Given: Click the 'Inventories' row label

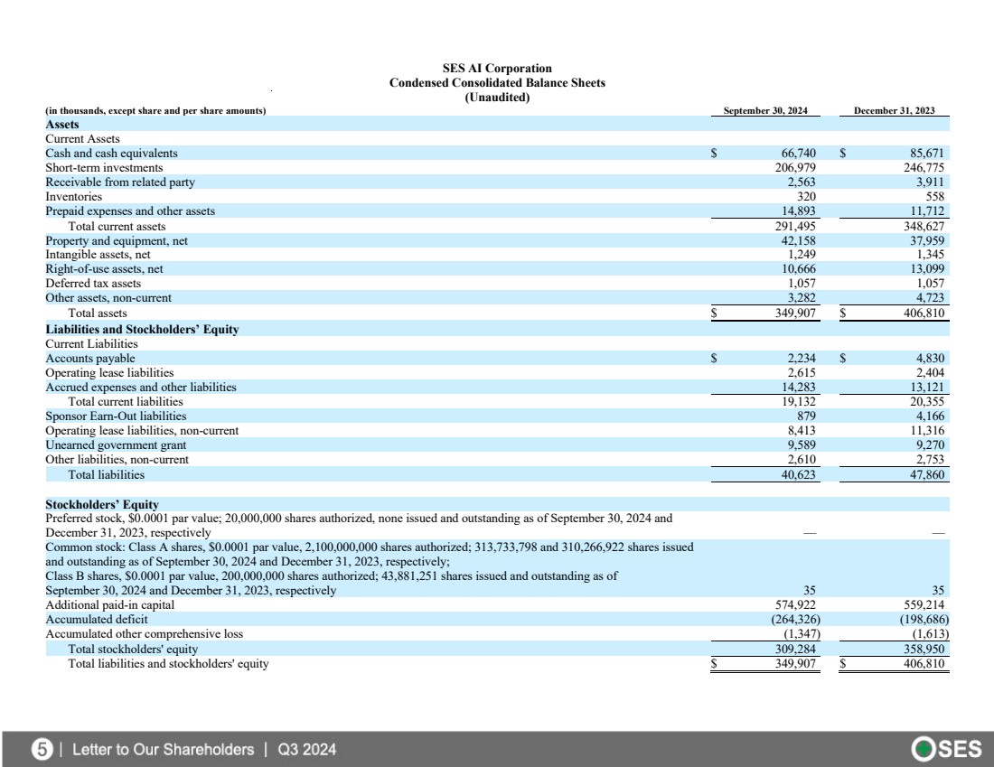Looking at the screenshot, I should coord(73,197).
